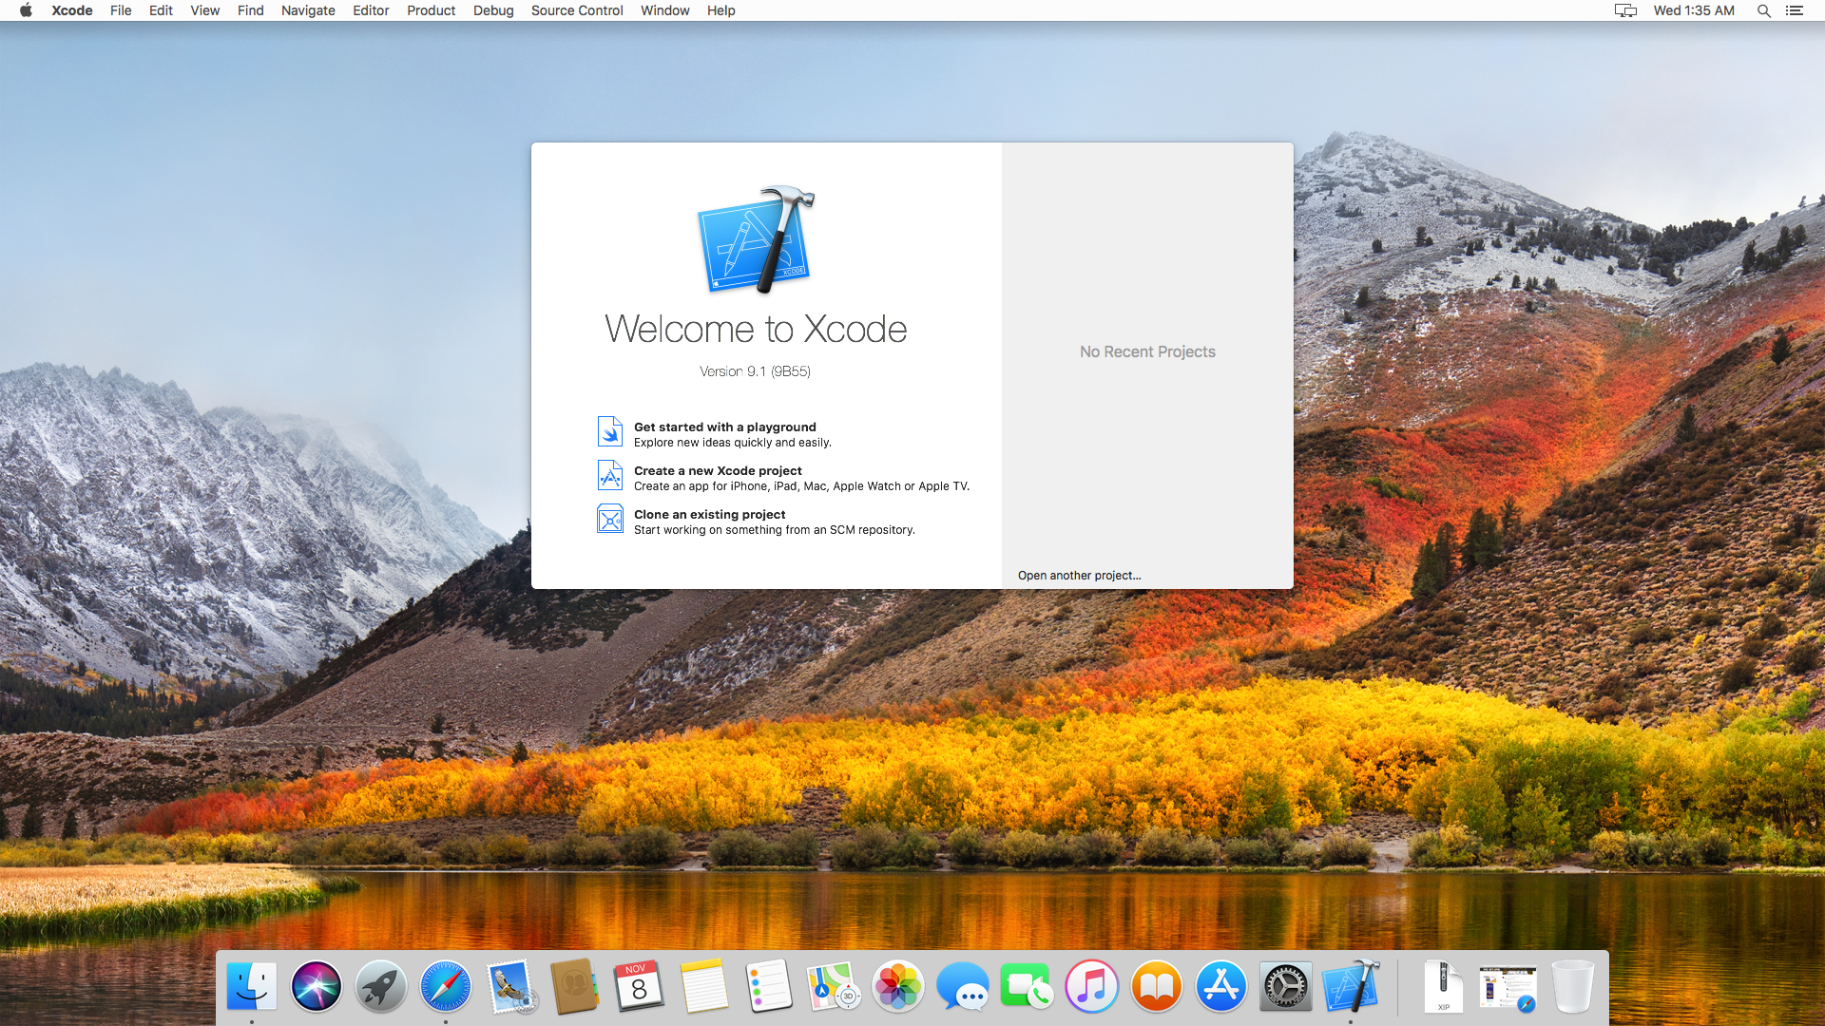Image resolution: width=1825 pixels, height=1026 pixels.
Task: Open the Xcode application menu
Action: coord(72,10)
